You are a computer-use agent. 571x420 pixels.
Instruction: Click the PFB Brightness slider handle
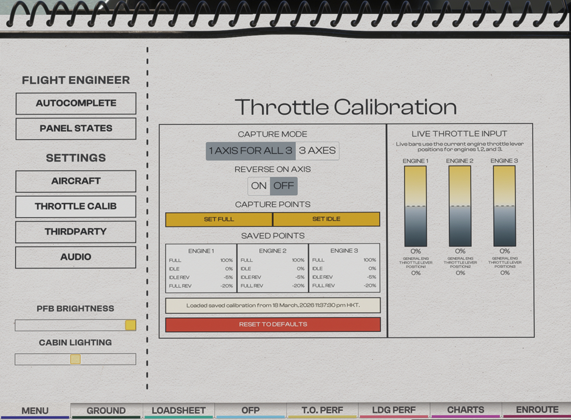[x=131, y=325]
